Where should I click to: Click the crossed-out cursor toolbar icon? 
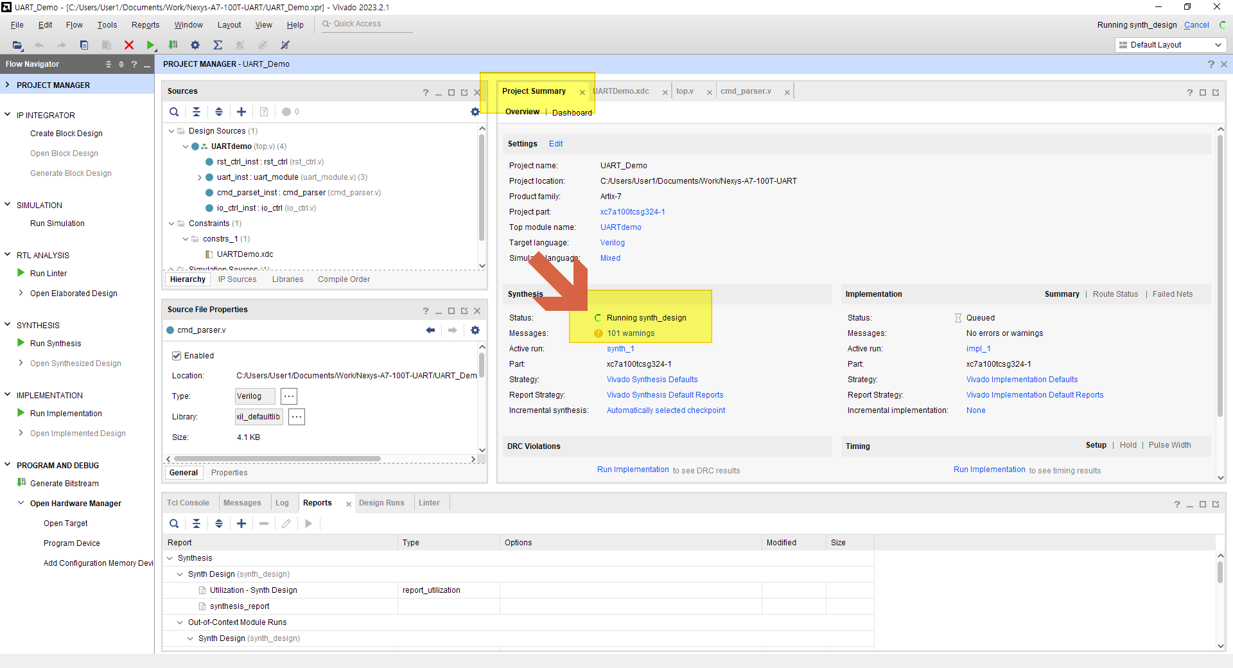pyautogui.click(x=285, y=45)
